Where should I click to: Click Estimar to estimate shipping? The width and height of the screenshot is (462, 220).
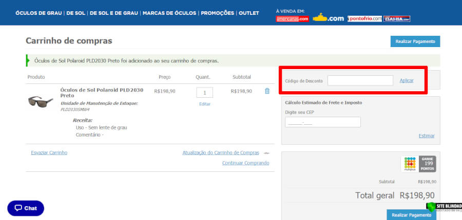click(426, 136)
